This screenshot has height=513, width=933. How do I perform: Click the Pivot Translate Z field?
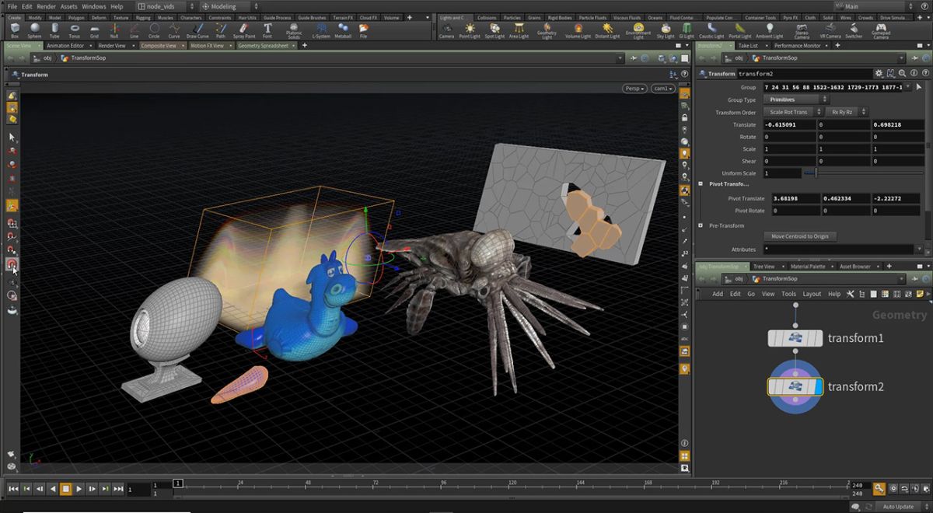pos(896,198)
